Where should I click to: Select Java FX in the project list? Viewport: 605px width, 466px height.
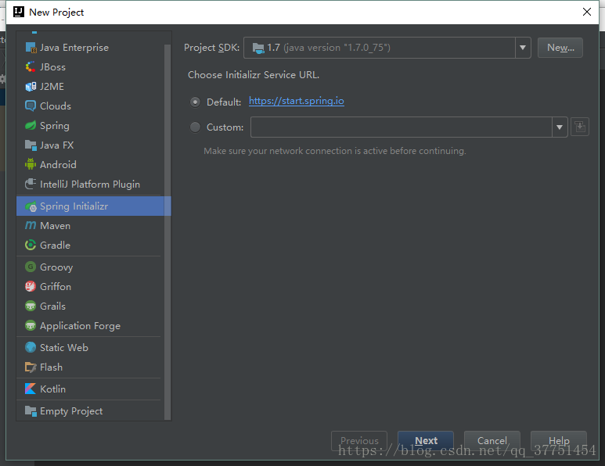point(90,145)
